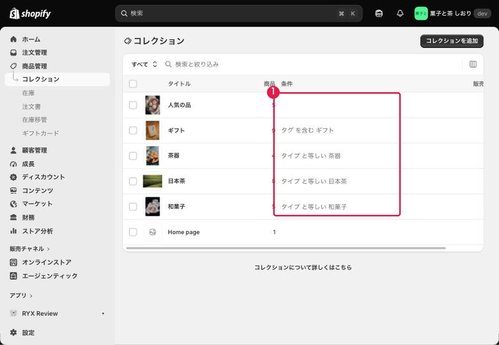Open the Home page collection

184,232
